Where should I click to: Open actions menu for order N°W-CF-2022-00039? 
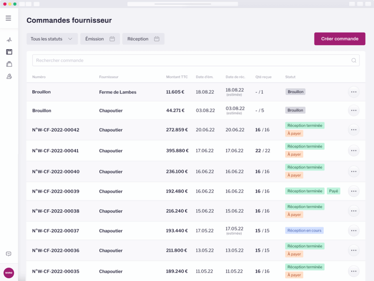tap(354, 191)
